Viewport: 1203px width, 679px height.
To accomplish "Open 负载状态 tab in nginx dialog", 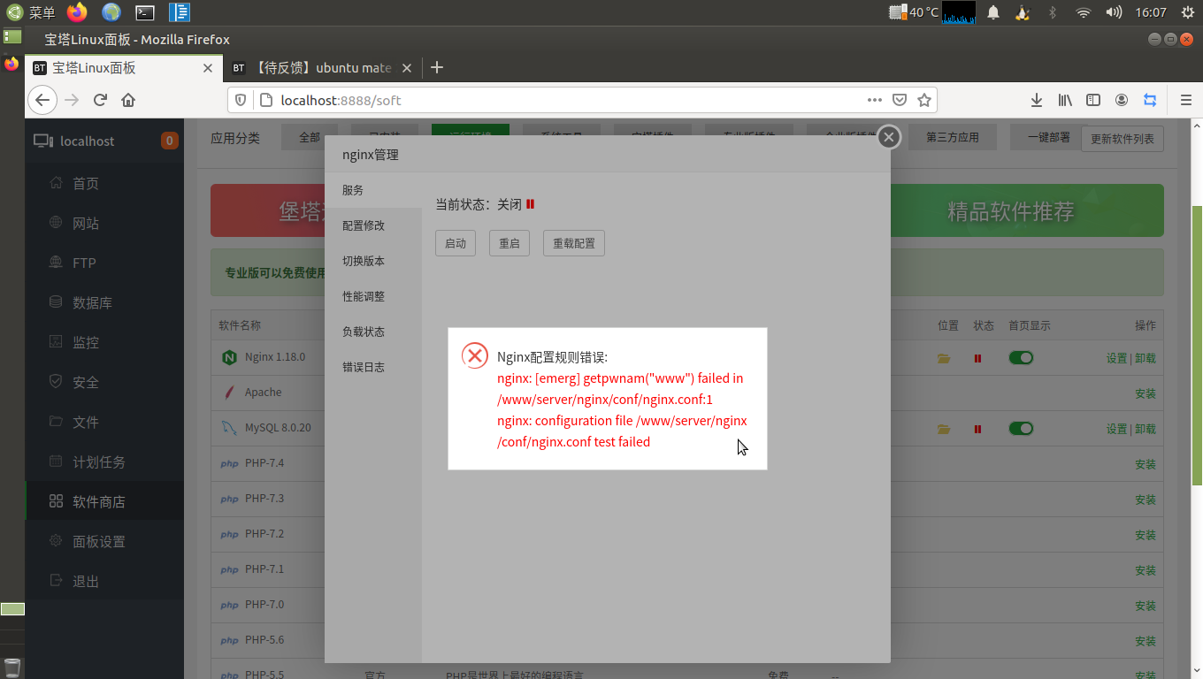I will click(x=373, y=332).
